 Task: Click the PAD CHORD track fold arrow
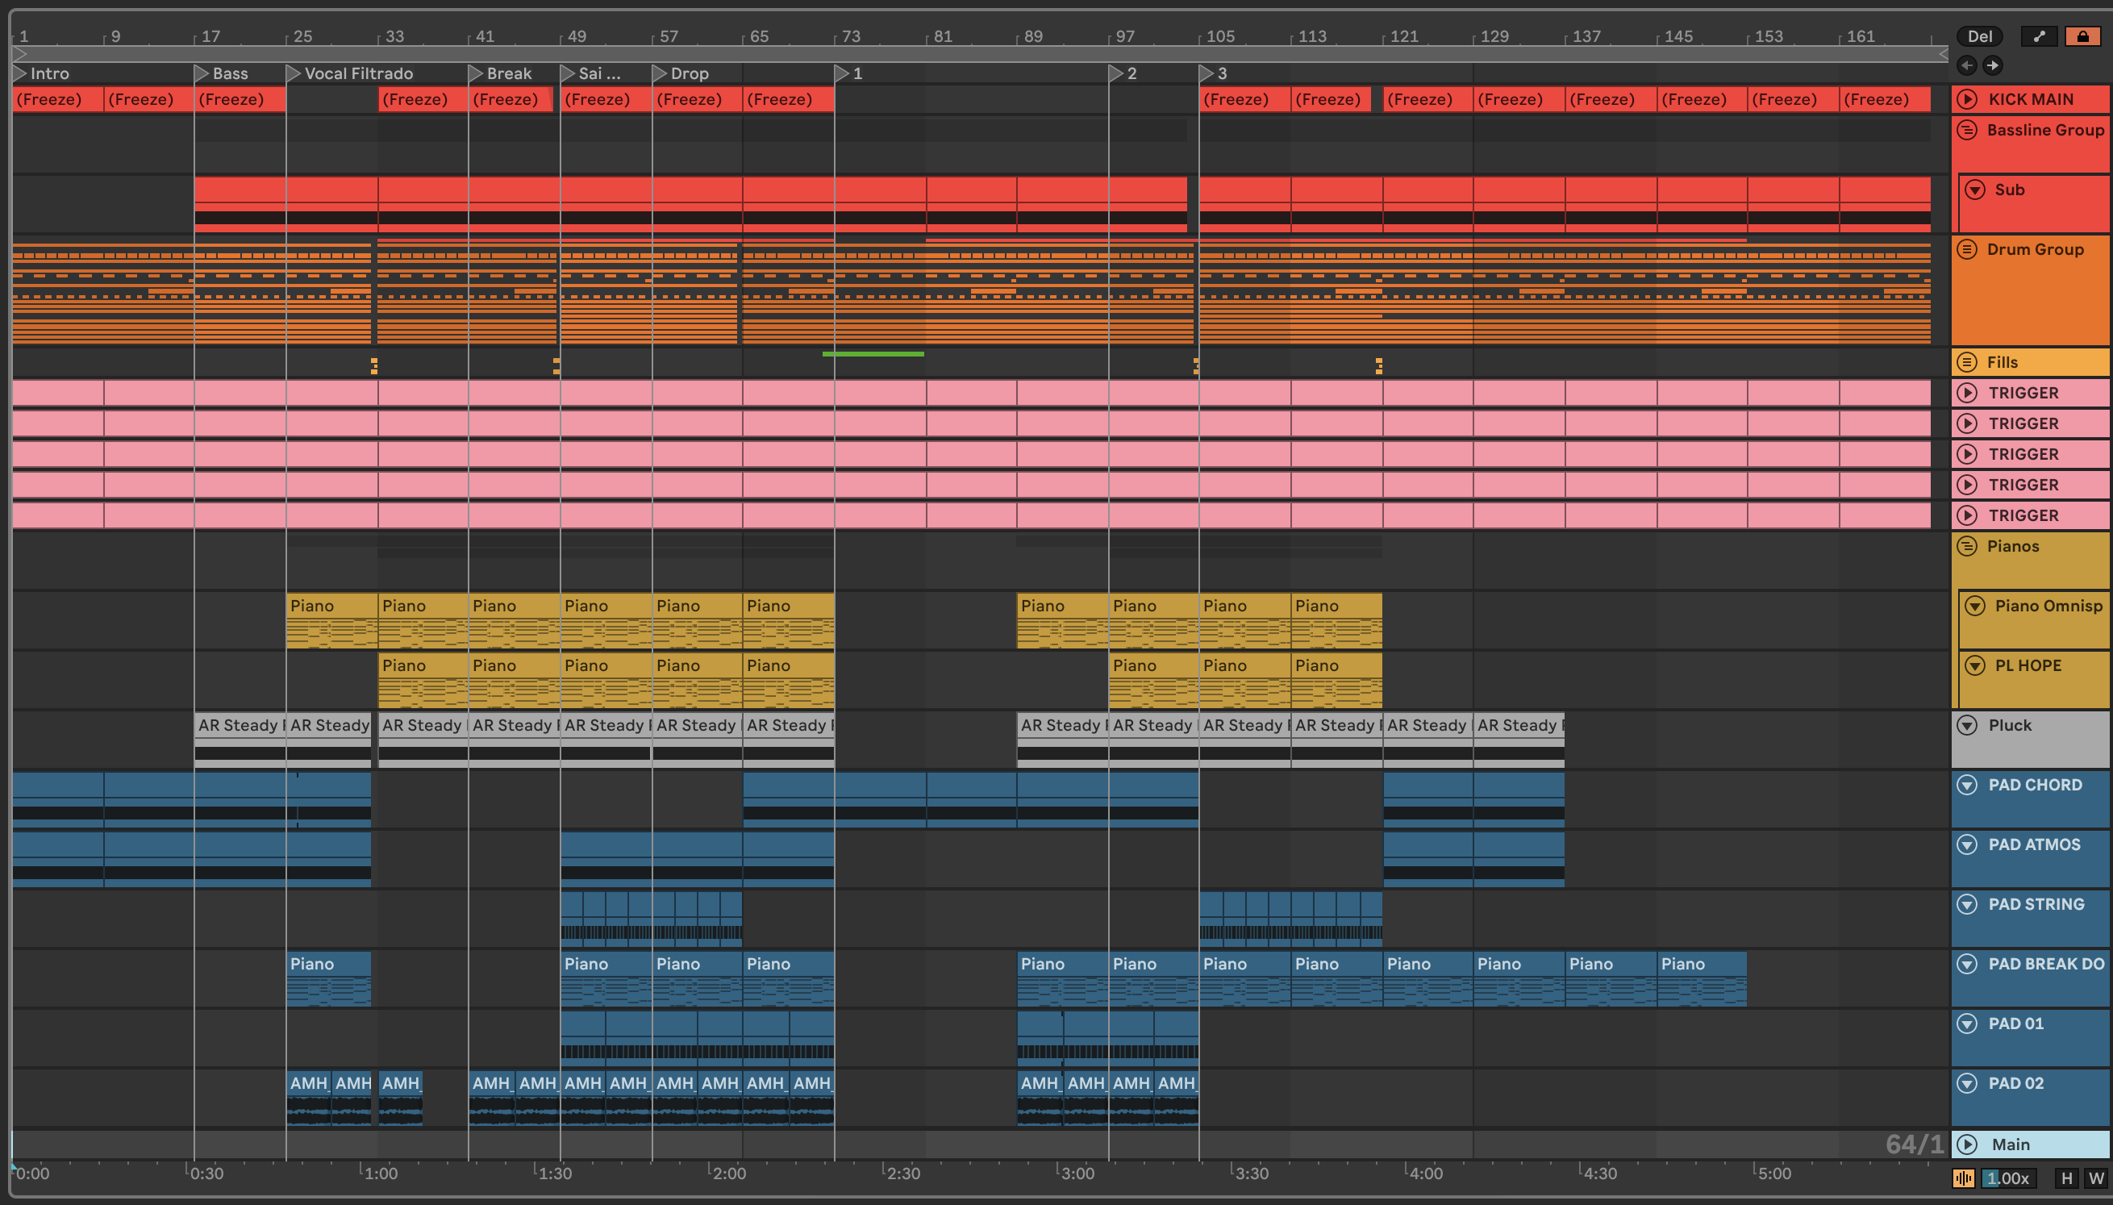(x=1967, y=785)
